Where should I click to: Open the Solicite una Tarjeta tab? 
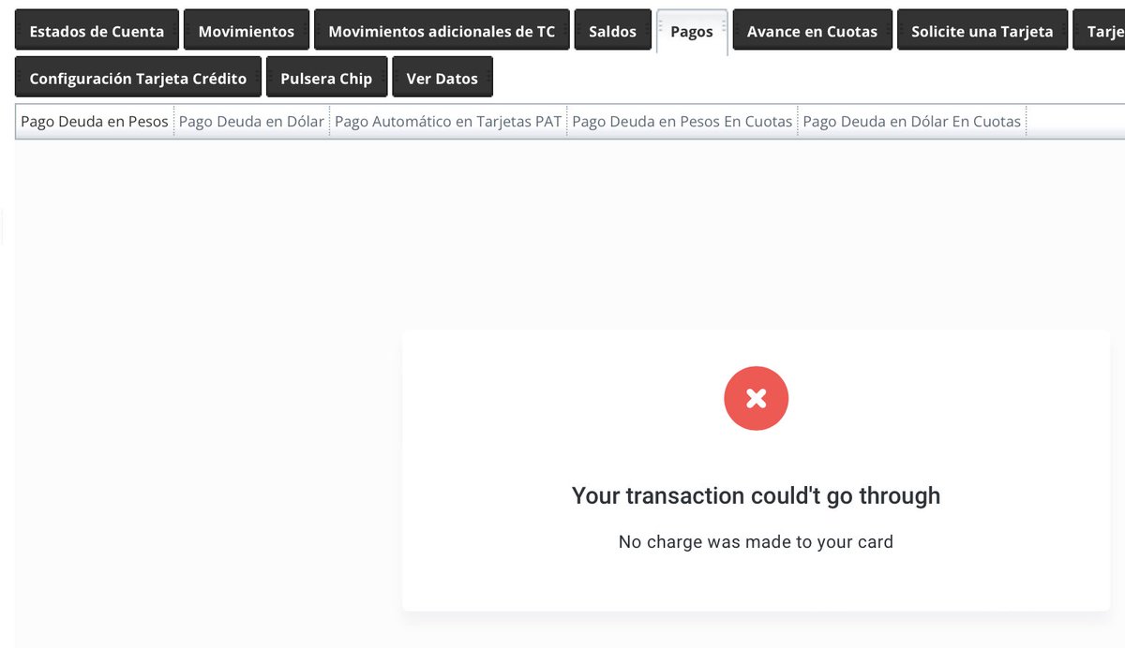tap(982, 30)
